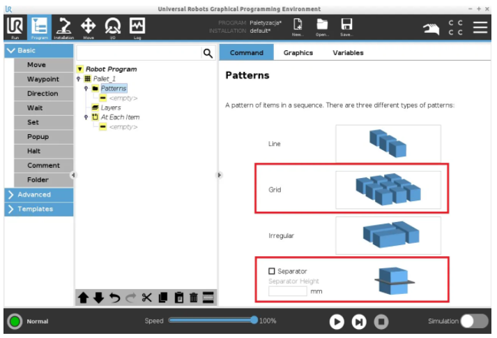Open the Installation tab icon
The height and width of the screenshot is (338, 497).
tap(63, 27)
